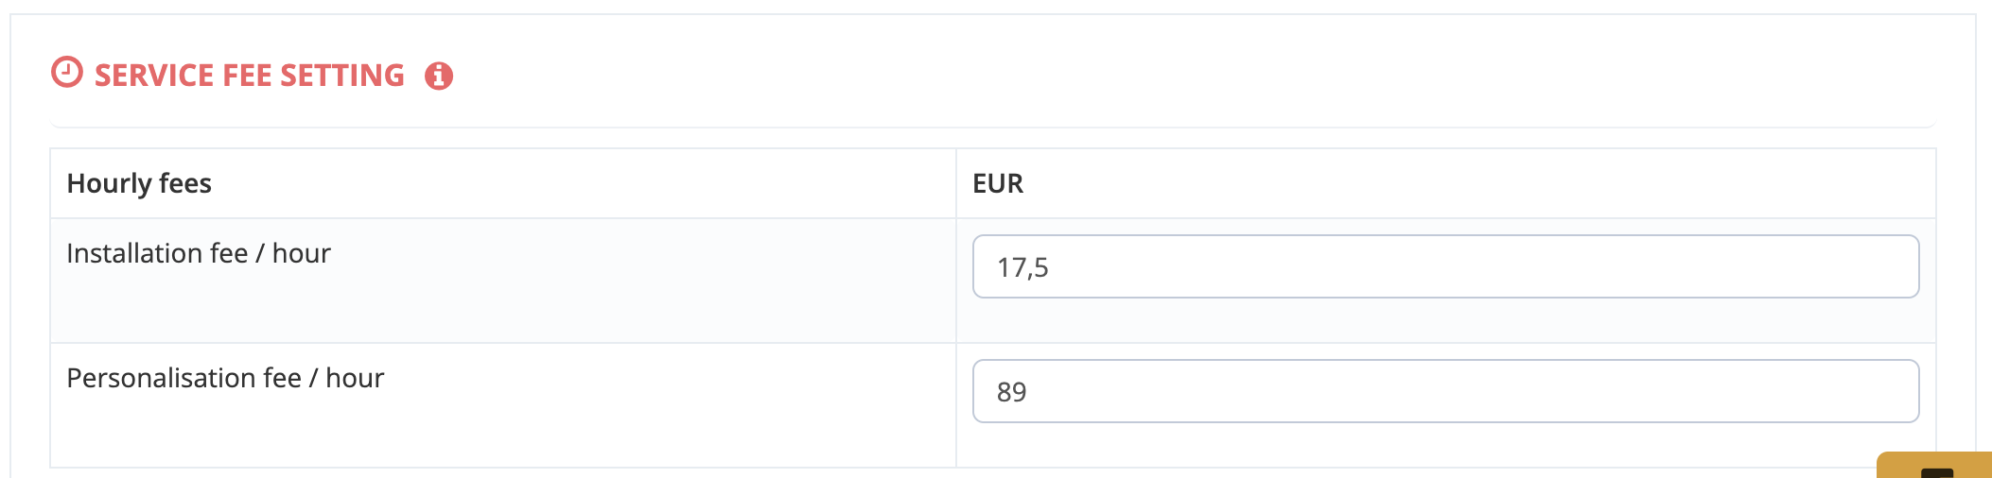The height and width of the screenshot is (478, 1992).
Task: Open the yellow floating widget at bottom corner
Action: point(1934,465)
